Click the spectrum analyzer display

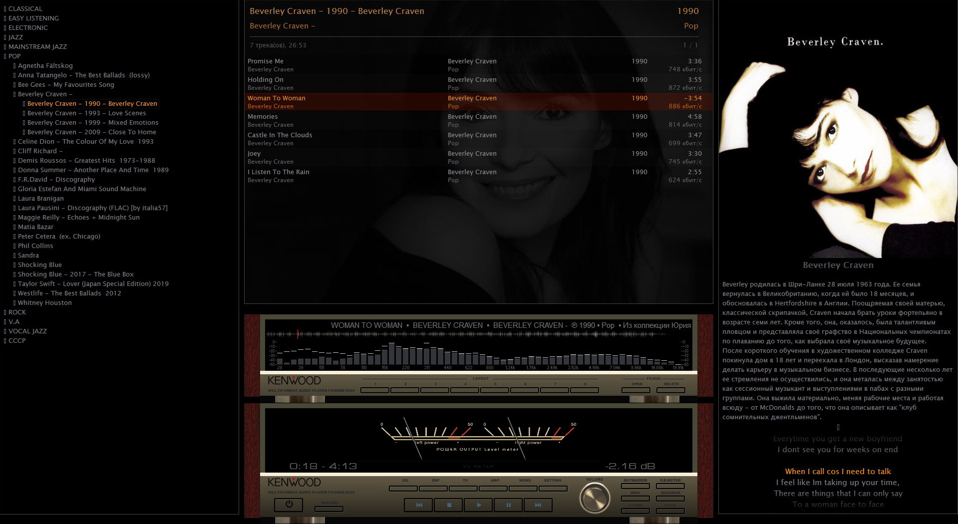coord(478,354)
